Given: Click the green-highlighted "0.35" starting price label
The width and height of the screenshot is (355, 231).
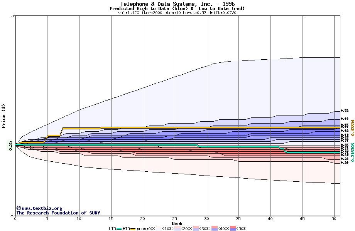Looking at the screenshot, I should (x=11, y=146).
